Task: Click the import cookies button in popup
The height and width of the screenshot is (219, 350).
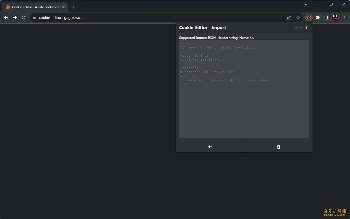Action: click(278, 147)
